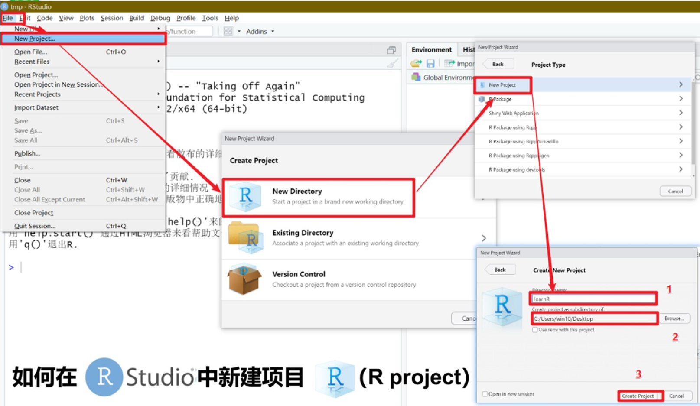Viewport: 700px width, 406px height.
Task: Choose New Project... from File menu
Action: pyautogui.click(x=83, y=39)
